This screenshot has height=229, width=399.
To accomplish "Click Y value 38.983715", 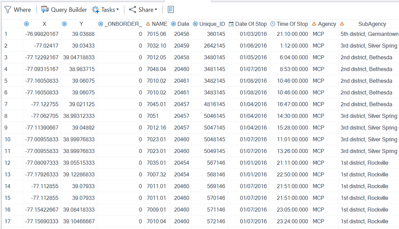I will 82,69.
